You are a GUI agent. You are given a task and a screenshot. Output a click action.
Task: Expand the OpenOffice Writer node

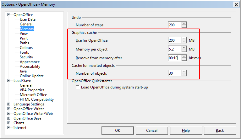tap(9, 109)
